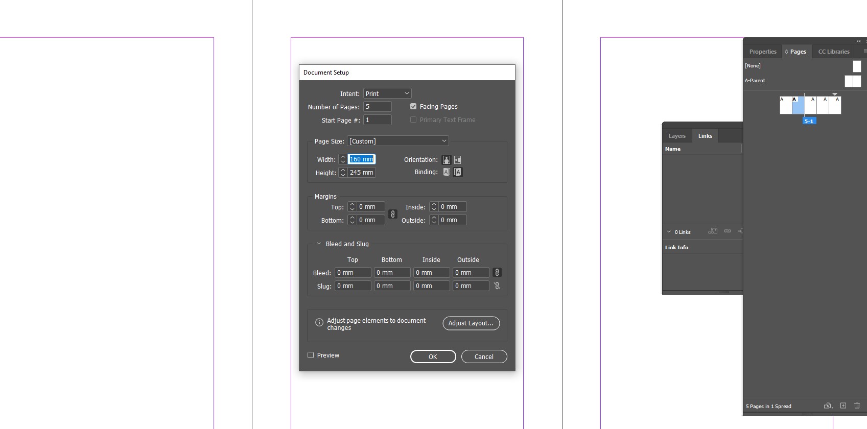This screenshot has height=429, width=867.
Task: Click the 5-1 spread label
Action: click(x=809, y=121)
